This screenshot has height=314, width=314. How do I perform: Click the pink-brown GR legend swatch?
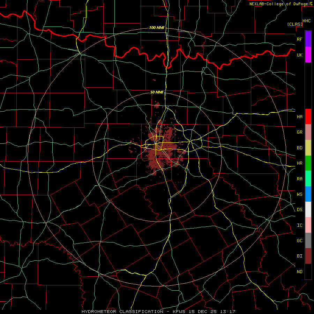[x=308, y=132]
